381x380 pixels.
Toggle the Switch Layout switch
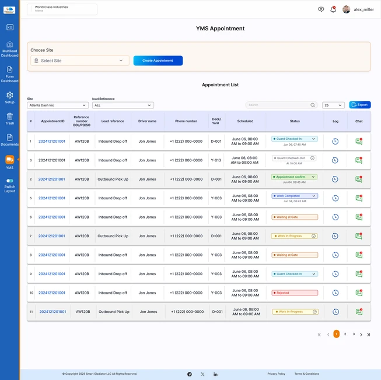coord(10,181)
